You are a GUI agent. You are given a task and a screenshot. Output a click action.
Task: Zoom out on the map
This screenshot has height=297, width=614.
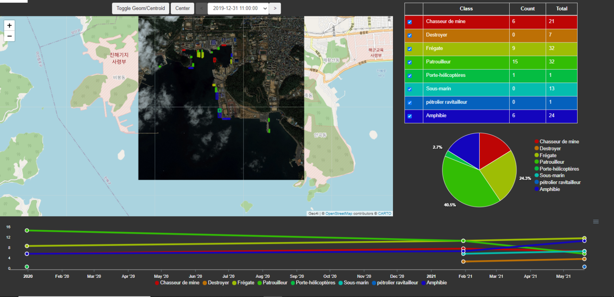(x=10, y=36)
